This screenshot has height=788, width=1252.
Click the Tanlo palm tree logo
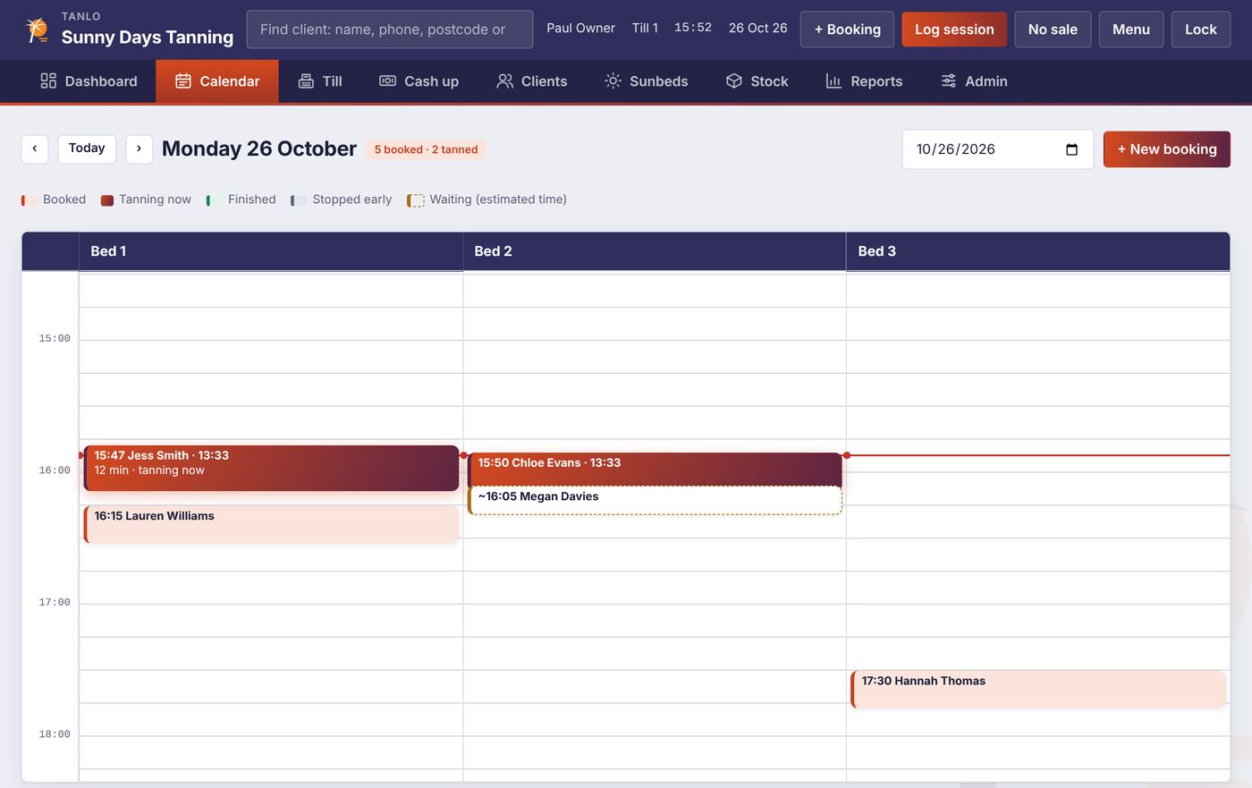(37, 30)
